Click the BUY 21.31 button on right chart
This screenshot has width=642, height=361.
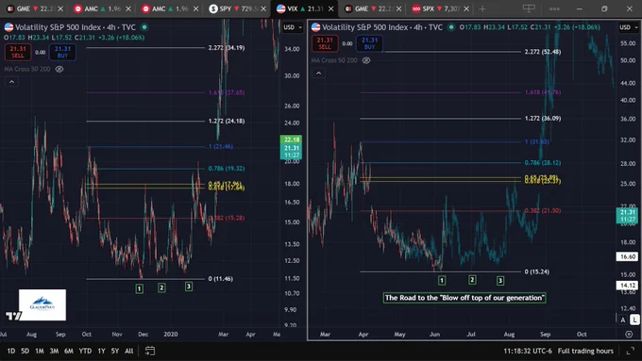coord(369,43)
